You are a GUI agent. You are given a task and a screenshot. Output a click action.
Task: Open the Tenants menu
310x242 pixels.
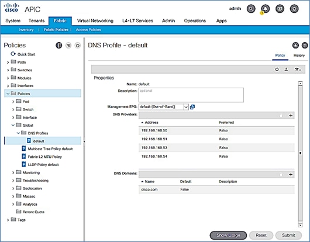click(x=37, y=20)
